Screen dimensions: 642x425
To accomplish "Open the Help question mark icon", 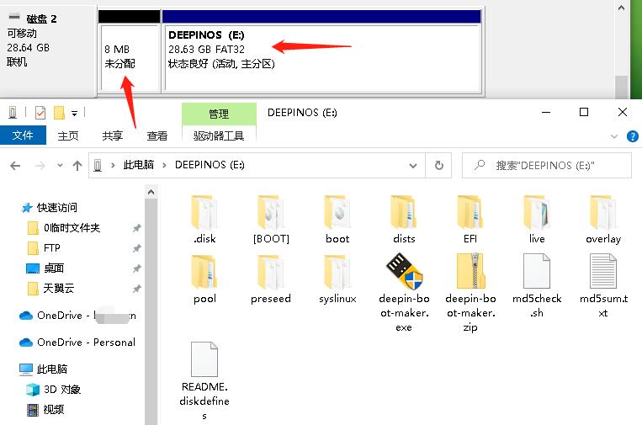I will [632, 136].
